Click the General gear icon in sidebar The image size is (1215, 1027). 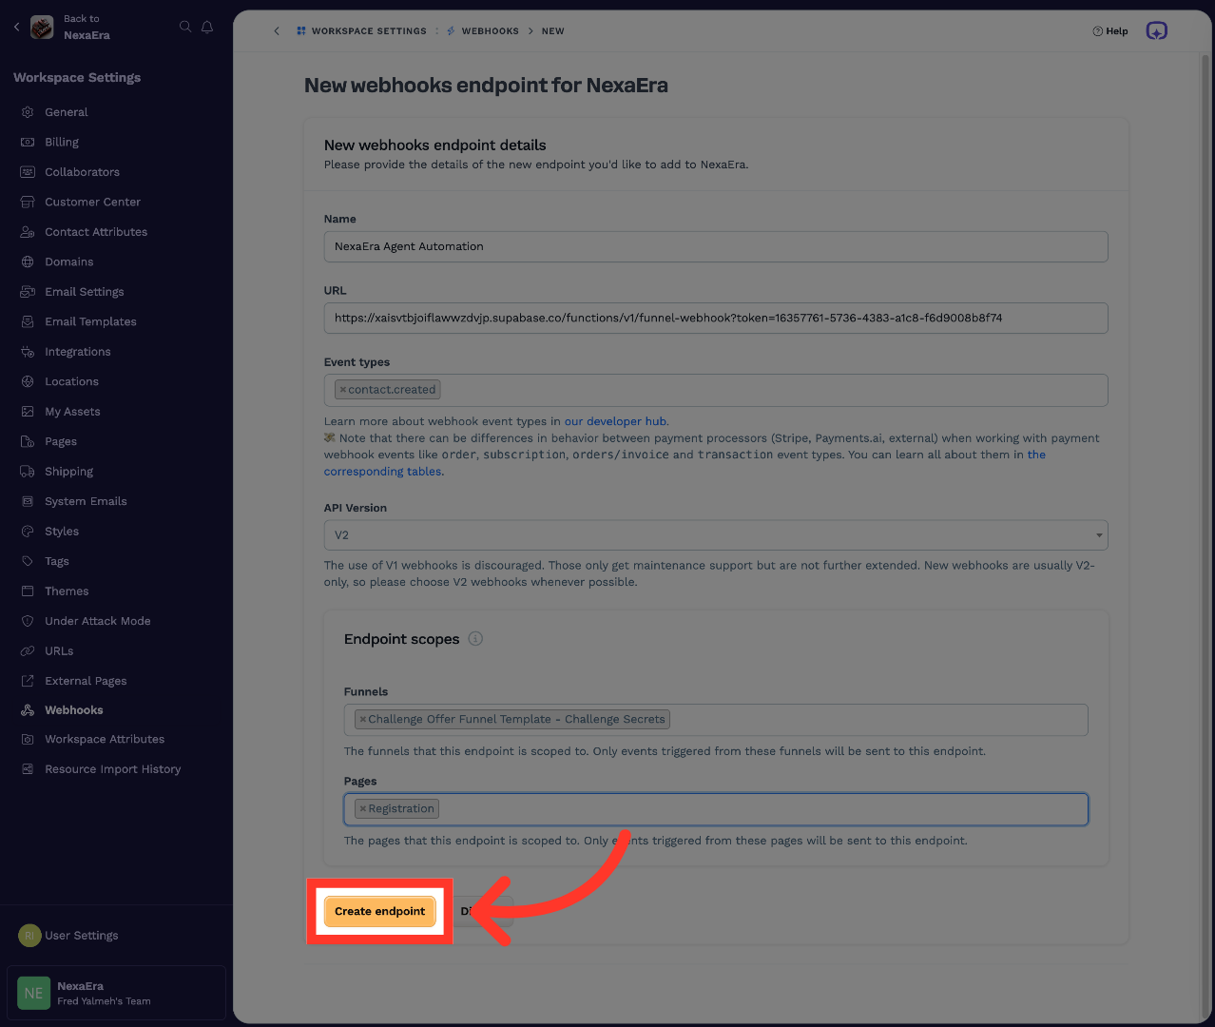point(28,112)
